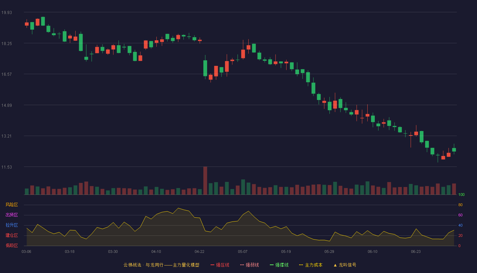477x273 pixels.
Task: Toggle the 主力成本 legend series
Action: click(311, 265)
